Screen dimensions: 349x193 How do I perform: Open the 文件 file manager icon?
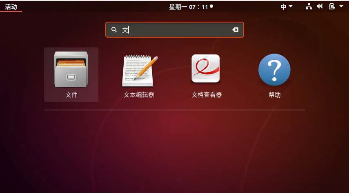click(x=71, y=70)
